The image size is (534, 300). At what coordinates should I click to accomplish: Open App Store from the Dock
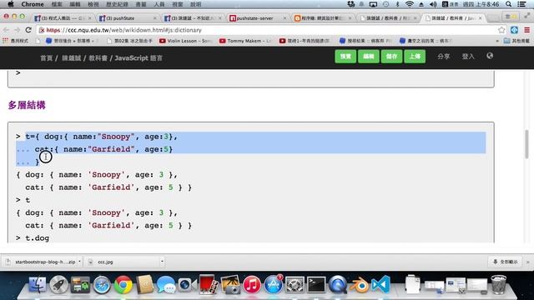(x=273, y=284)
